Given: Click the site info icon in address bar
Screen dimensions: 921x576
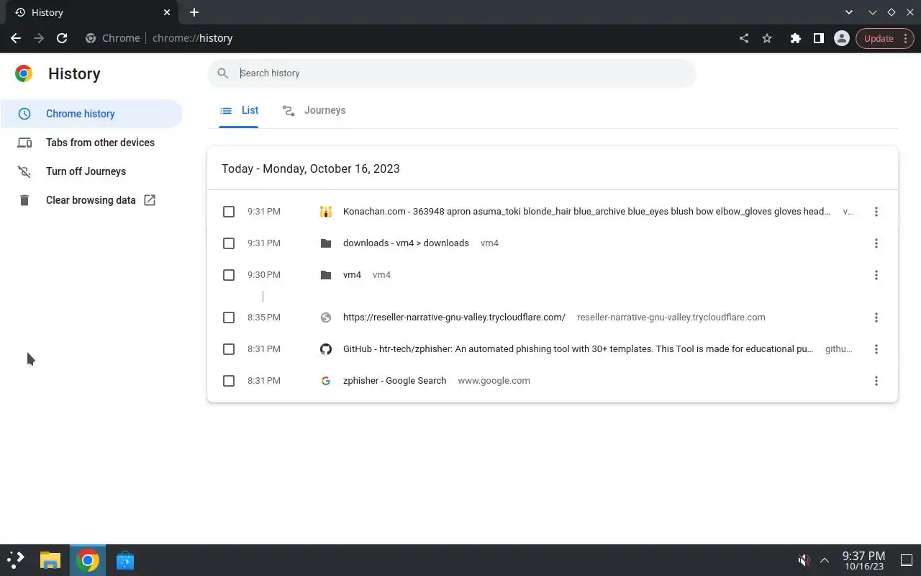Looking at the screenshot, I should [x=91, y=38].
